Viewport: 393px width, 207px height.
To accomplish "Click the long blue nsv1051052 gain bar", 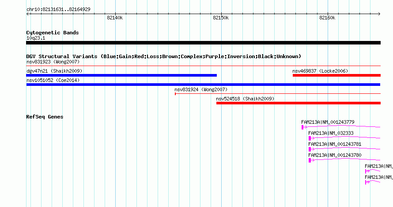I will click(203, 85).
